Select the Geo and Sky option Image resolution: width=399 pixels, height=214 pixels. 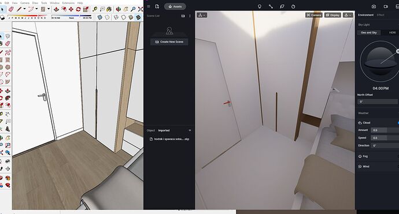(369, 32)
